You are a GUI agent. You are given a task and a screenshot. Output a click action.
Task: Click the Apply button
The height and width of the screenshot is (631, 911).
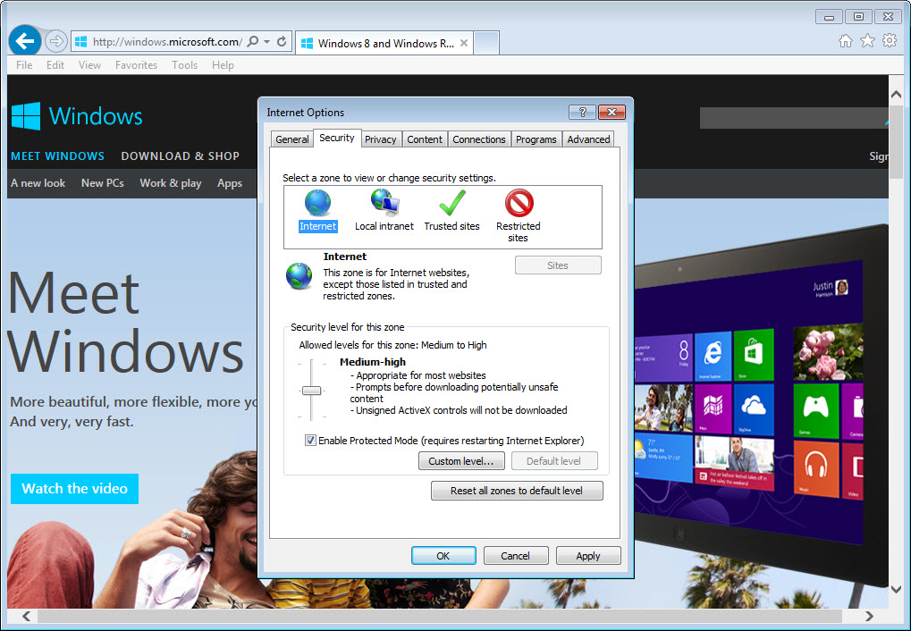tap(588, 556)
